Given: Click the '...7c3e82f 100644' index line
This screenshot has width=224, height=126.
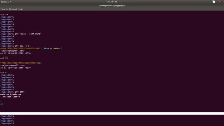Looking at the screenshot, I should 10,97.
